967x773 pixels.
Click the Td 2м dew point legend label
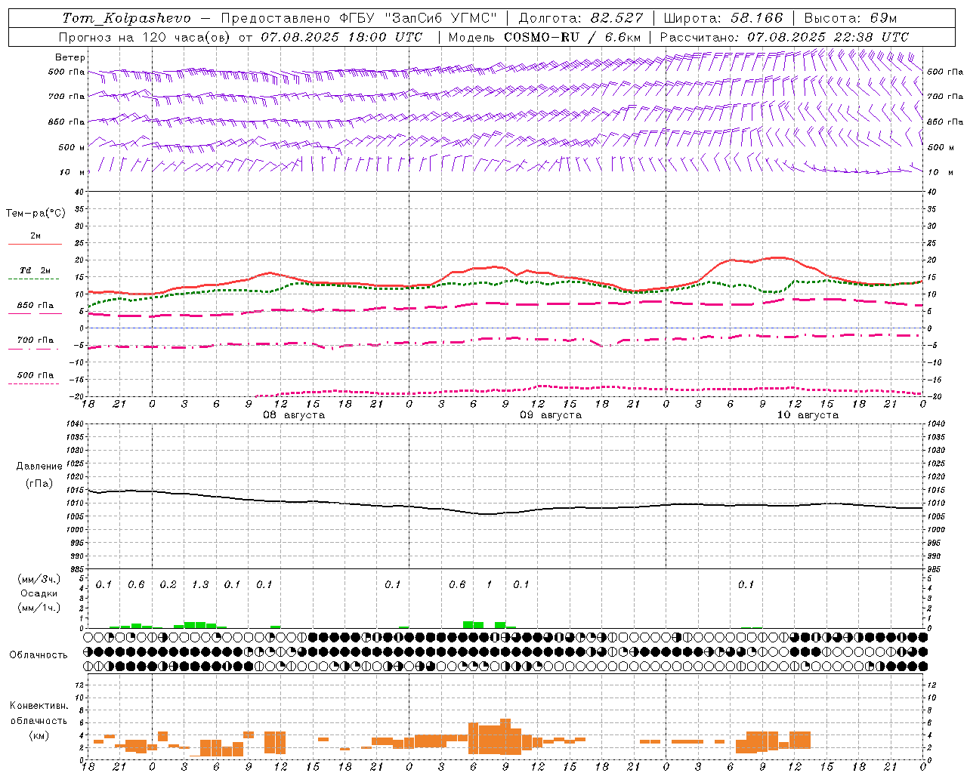pos(36,270)
